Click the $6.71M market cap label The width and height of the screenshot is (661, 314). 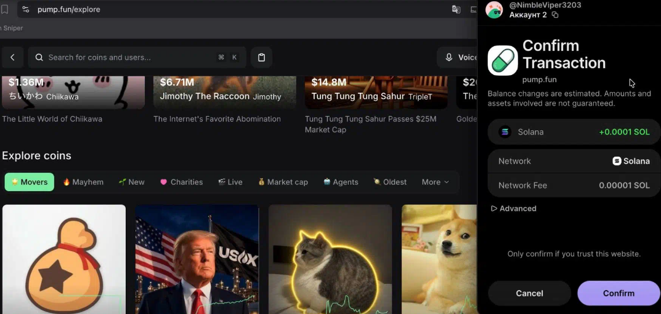tap(177, 82)
